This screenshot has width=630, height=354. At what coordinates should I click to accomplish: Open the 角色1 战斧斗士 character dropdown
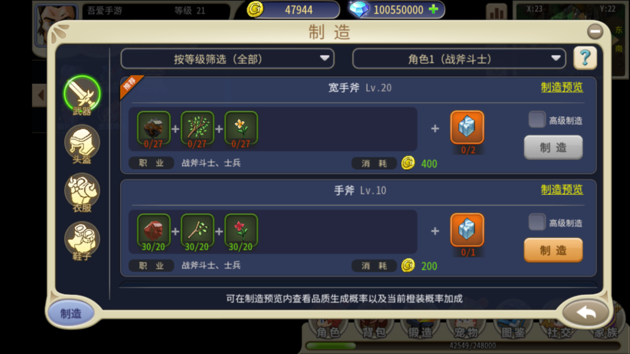coord(459,59)
